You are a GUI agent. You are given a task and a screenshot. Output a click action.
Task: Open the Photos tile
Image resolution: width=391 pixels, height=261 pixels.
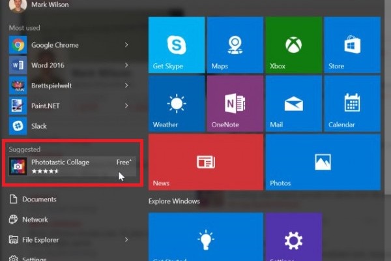323,162
